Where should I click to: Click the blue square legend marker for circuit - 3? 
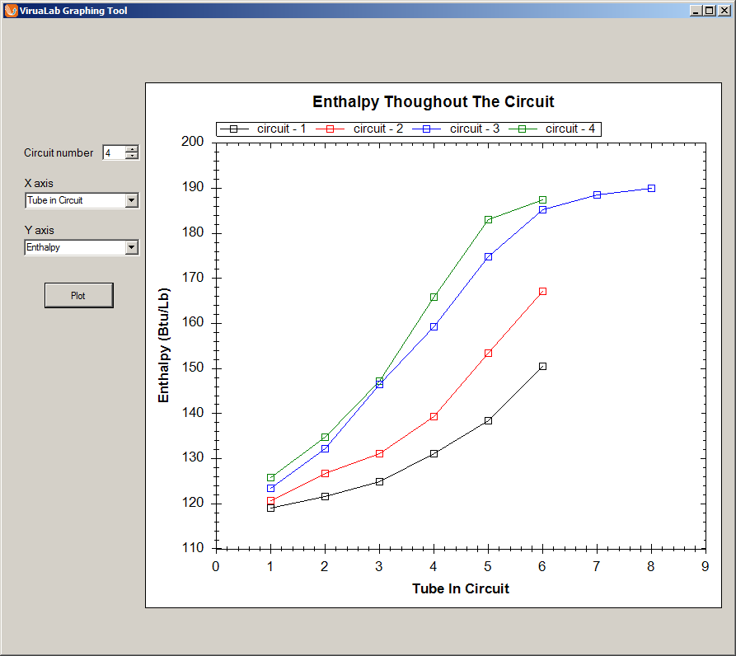[x=426, y=129]
